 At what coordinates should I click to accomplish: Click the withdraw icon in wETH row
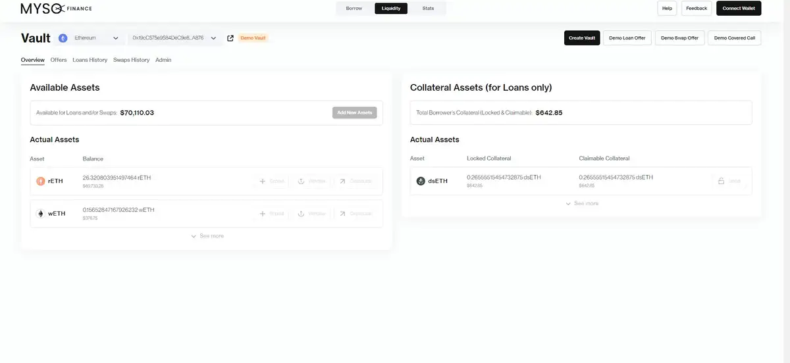click(x=301, y=214)
